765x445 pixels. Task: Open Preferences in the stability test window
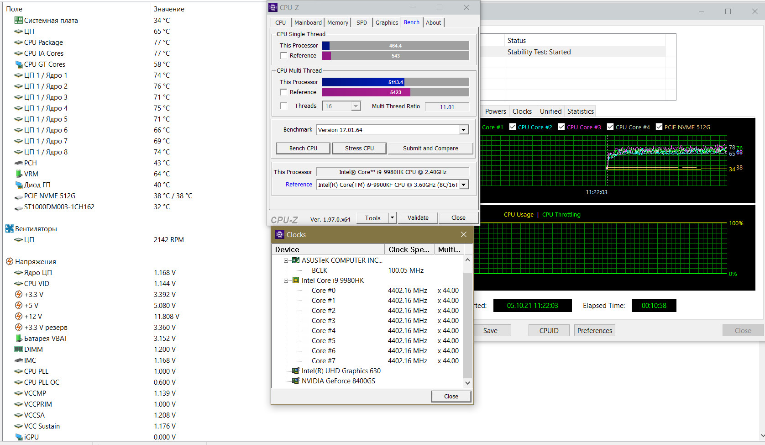(x=595, y=330)
